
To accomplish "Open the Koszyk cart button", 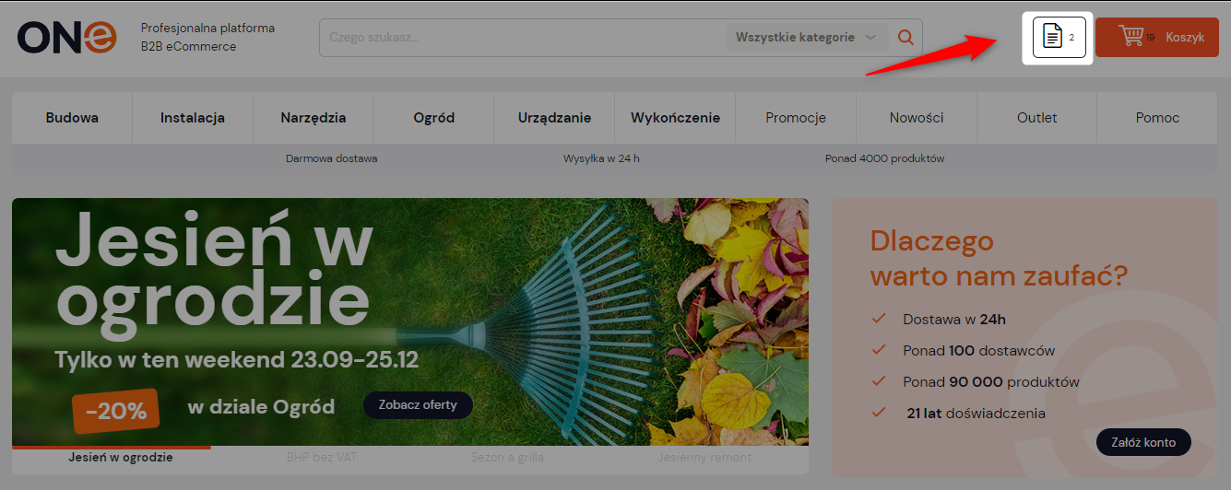I will tap(1156, 38).
